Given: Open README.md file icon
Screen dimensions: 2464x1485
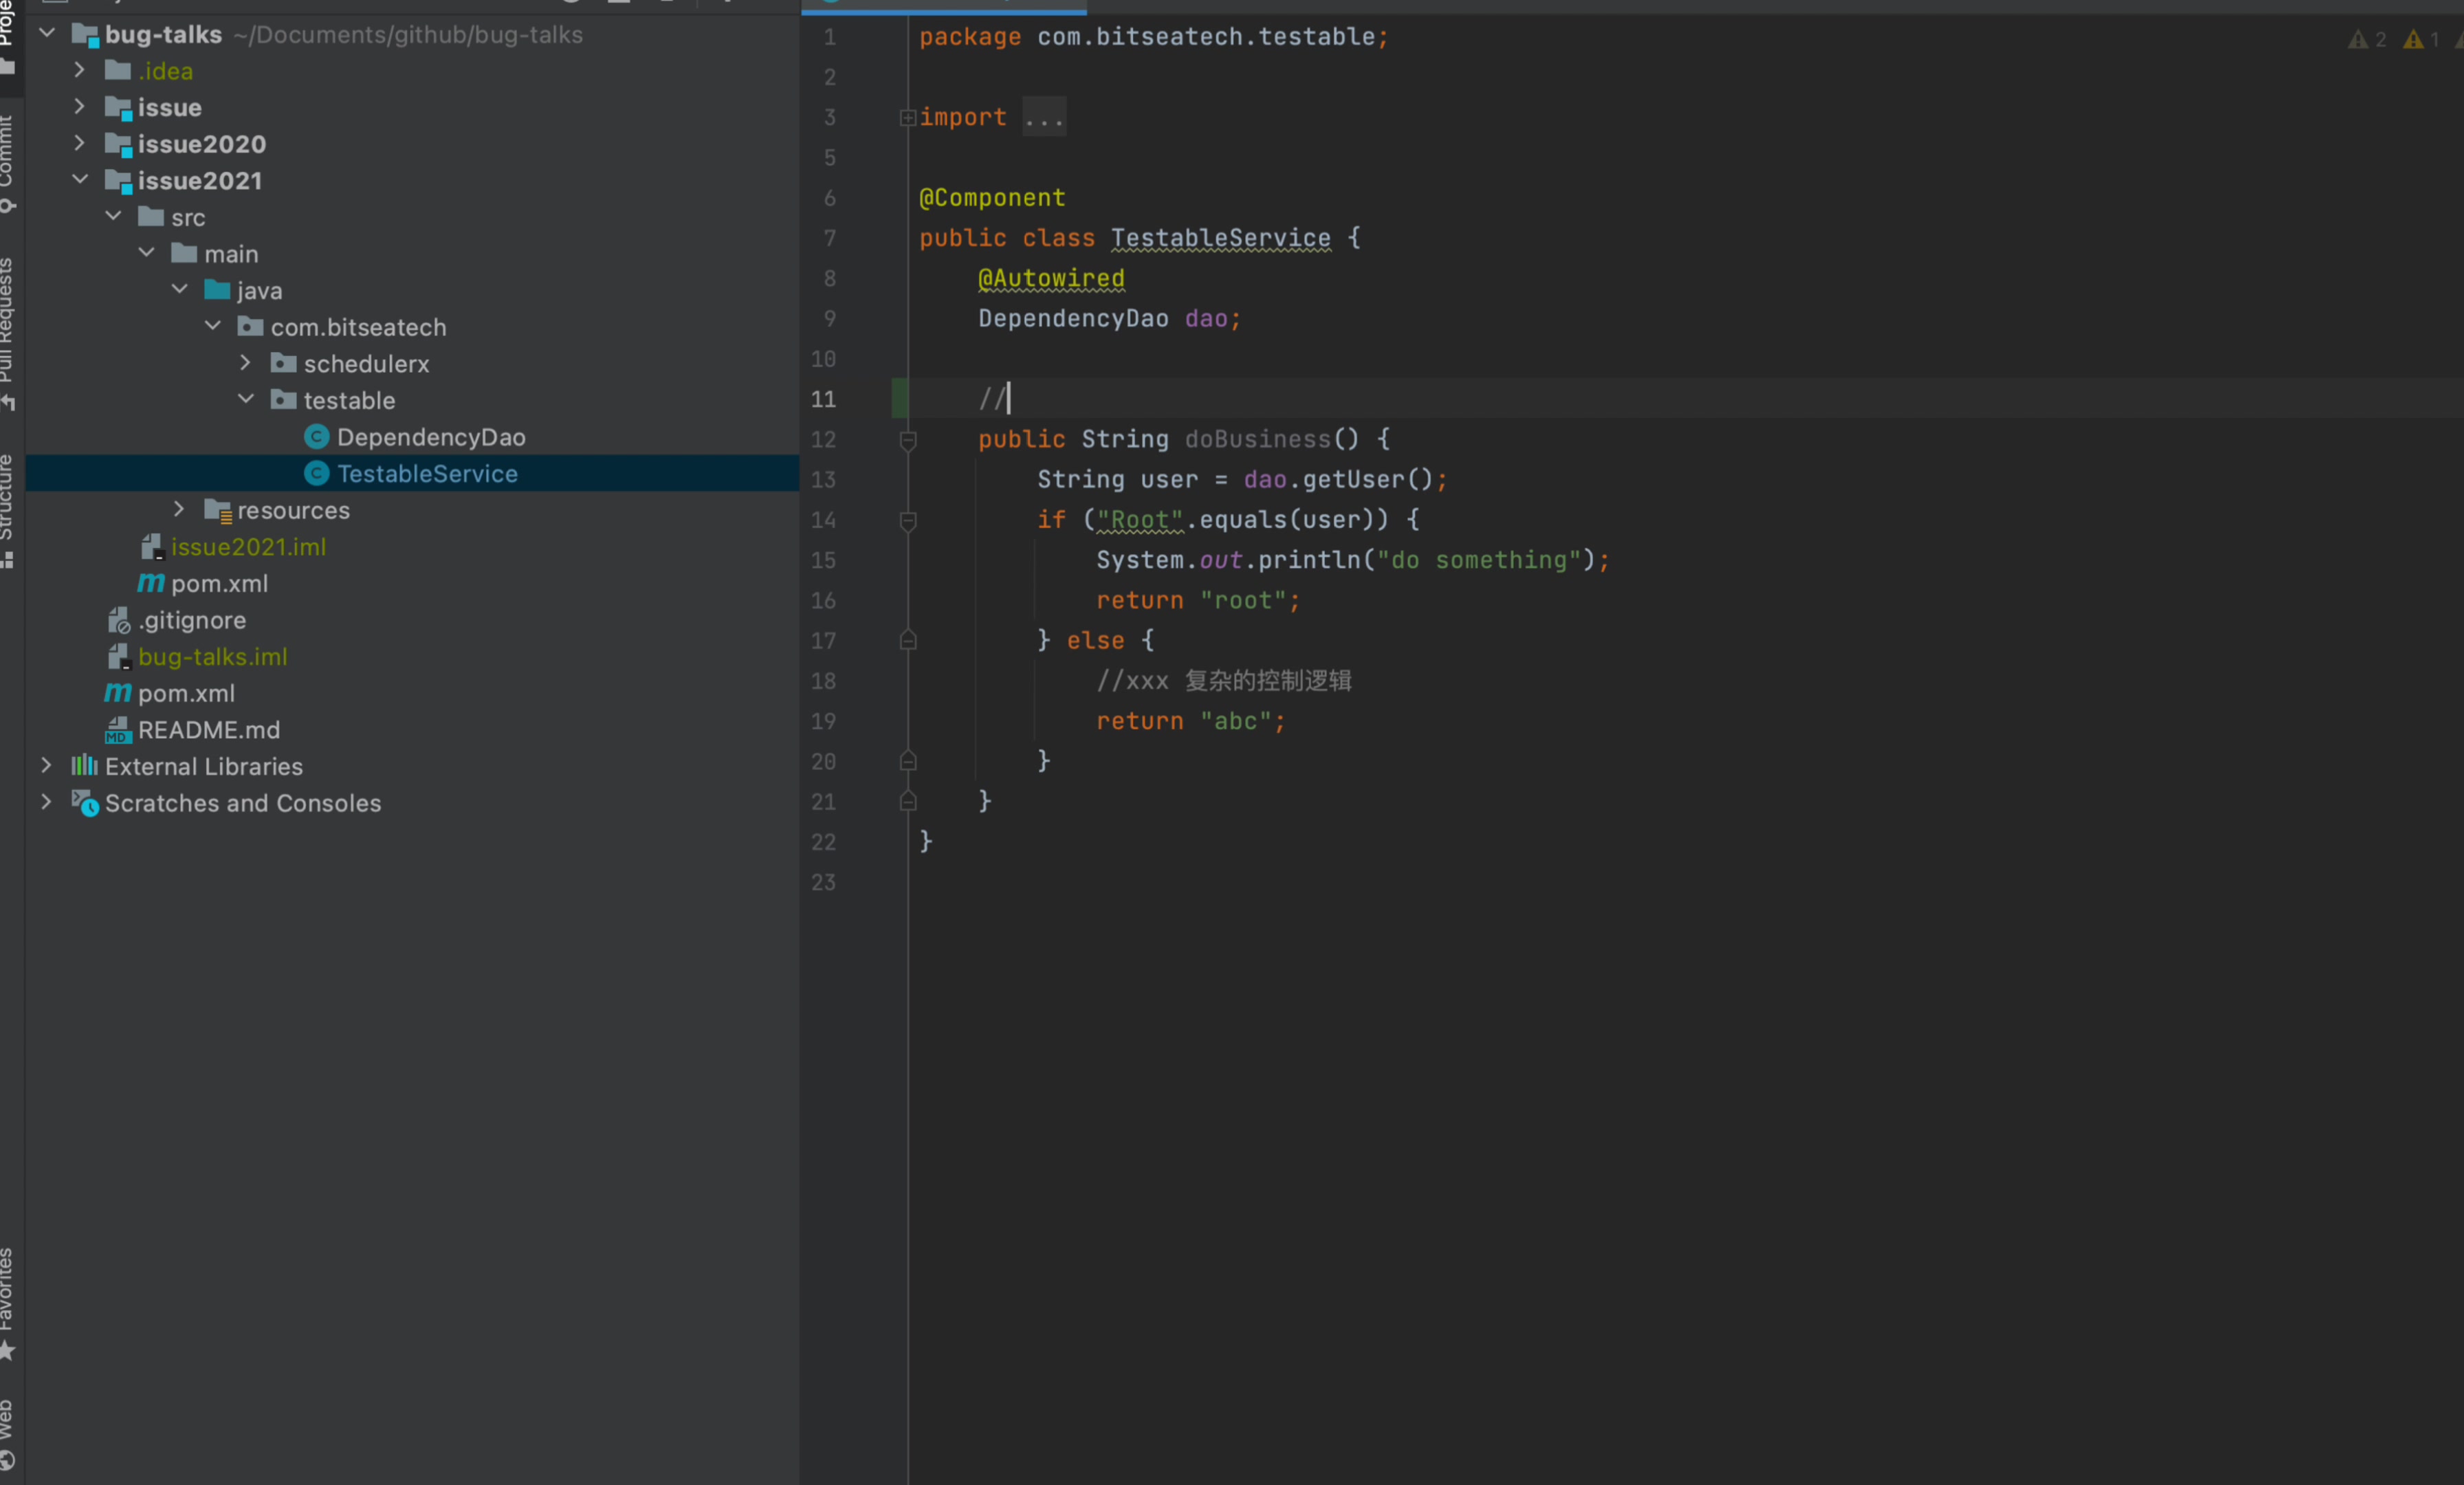Looking at the screenshot, I should point(118,730).
